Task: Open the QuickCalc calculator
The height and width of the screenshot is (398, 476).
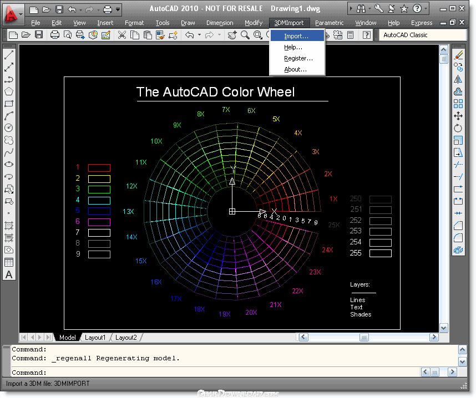Action: pos(350,35)
